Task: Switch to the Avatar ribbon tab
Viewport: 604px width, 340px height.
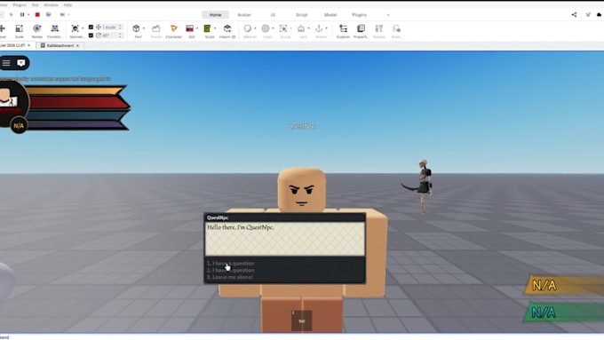Action: pos(244,14)
